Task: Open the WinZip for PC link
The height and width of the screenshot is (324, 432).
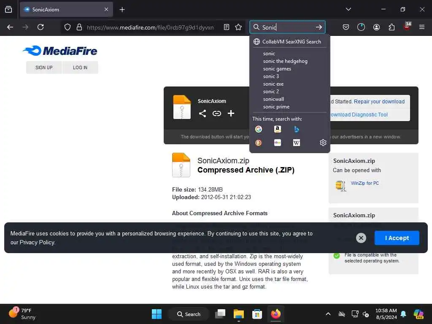Action: [365, 183]
